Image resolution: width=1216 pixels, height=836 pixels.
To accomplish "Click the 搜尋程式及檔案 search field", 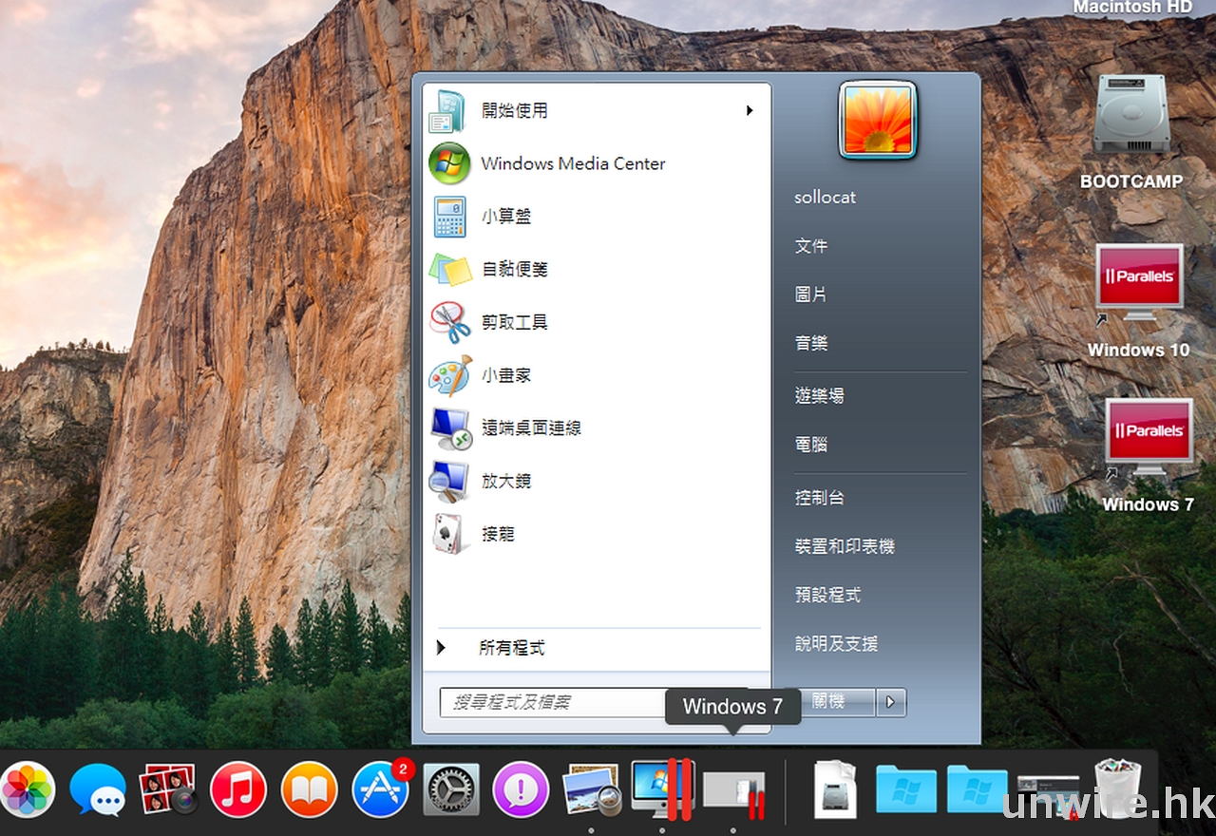I will pos(551,702).
